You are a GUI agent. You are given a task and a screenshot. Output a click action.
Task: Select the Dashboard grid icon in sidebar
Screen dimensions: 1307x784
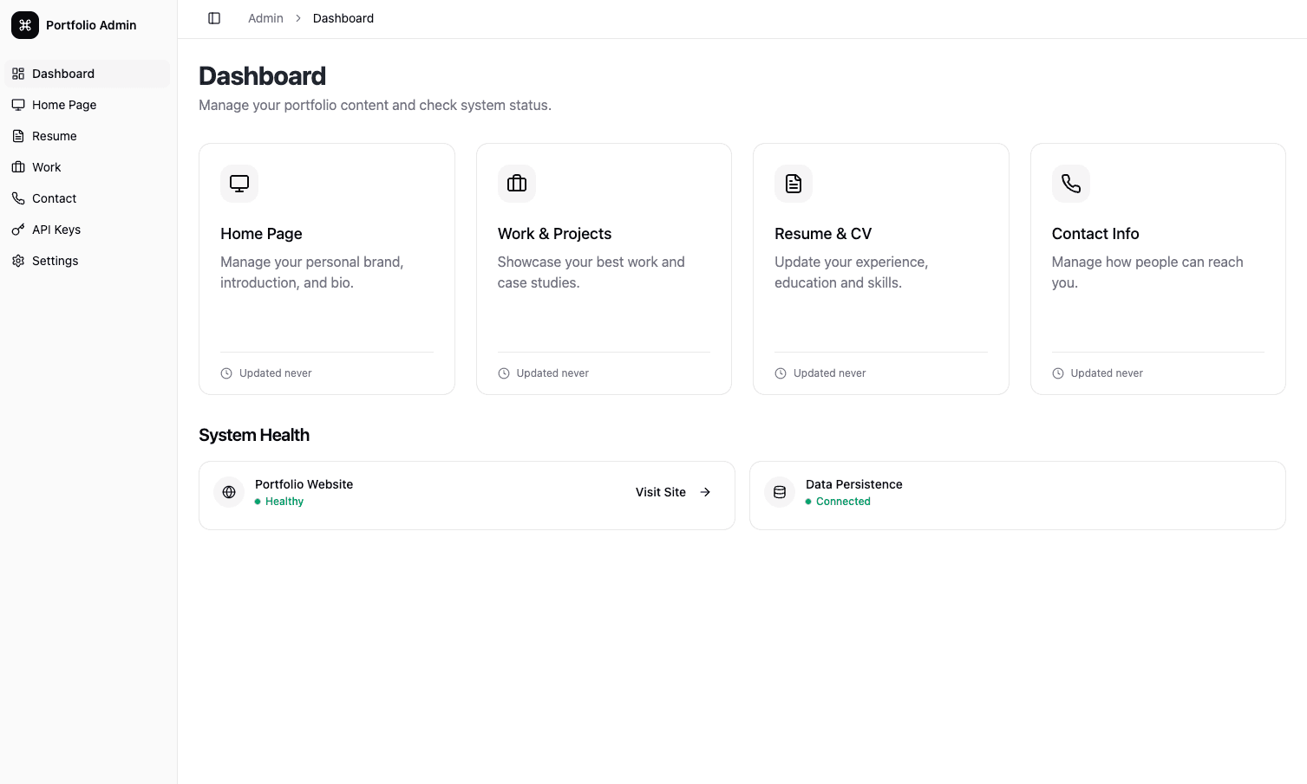point(18,73)
